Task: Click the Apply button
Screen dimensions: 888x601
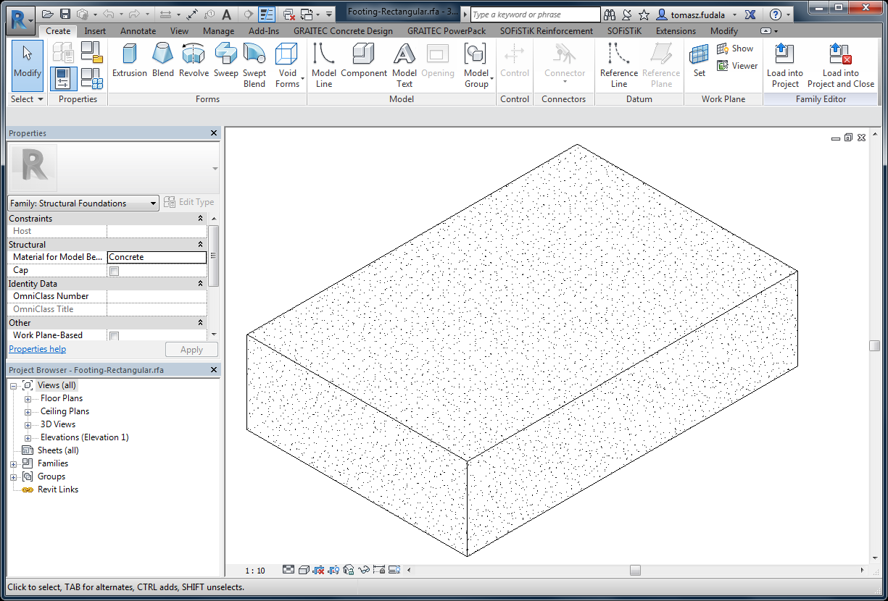Action: tap(191, 349)
